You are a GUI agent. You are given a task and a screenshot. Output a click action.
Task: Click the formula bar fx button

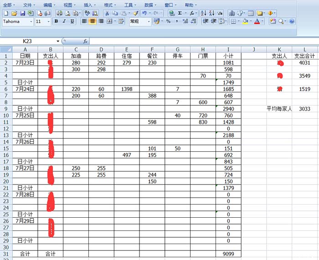pyautogui.click(x=85, y=41)
